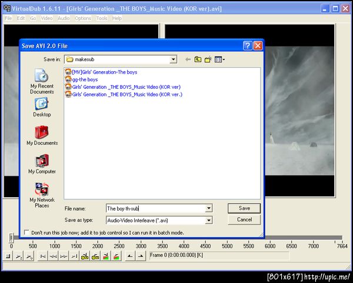This screenshot has width=353, height=283.
Task: Expand the File name dropdown arrow
Action: click(x=209, y=208)
